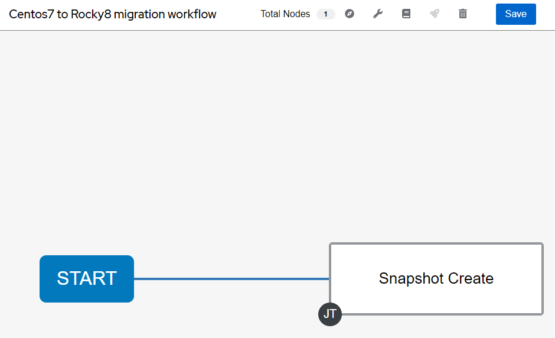Image resolution: width=555 pixels, height=338 pixels.
Task: Select the link between START and Snapshot Create
Action: point(231,279)
